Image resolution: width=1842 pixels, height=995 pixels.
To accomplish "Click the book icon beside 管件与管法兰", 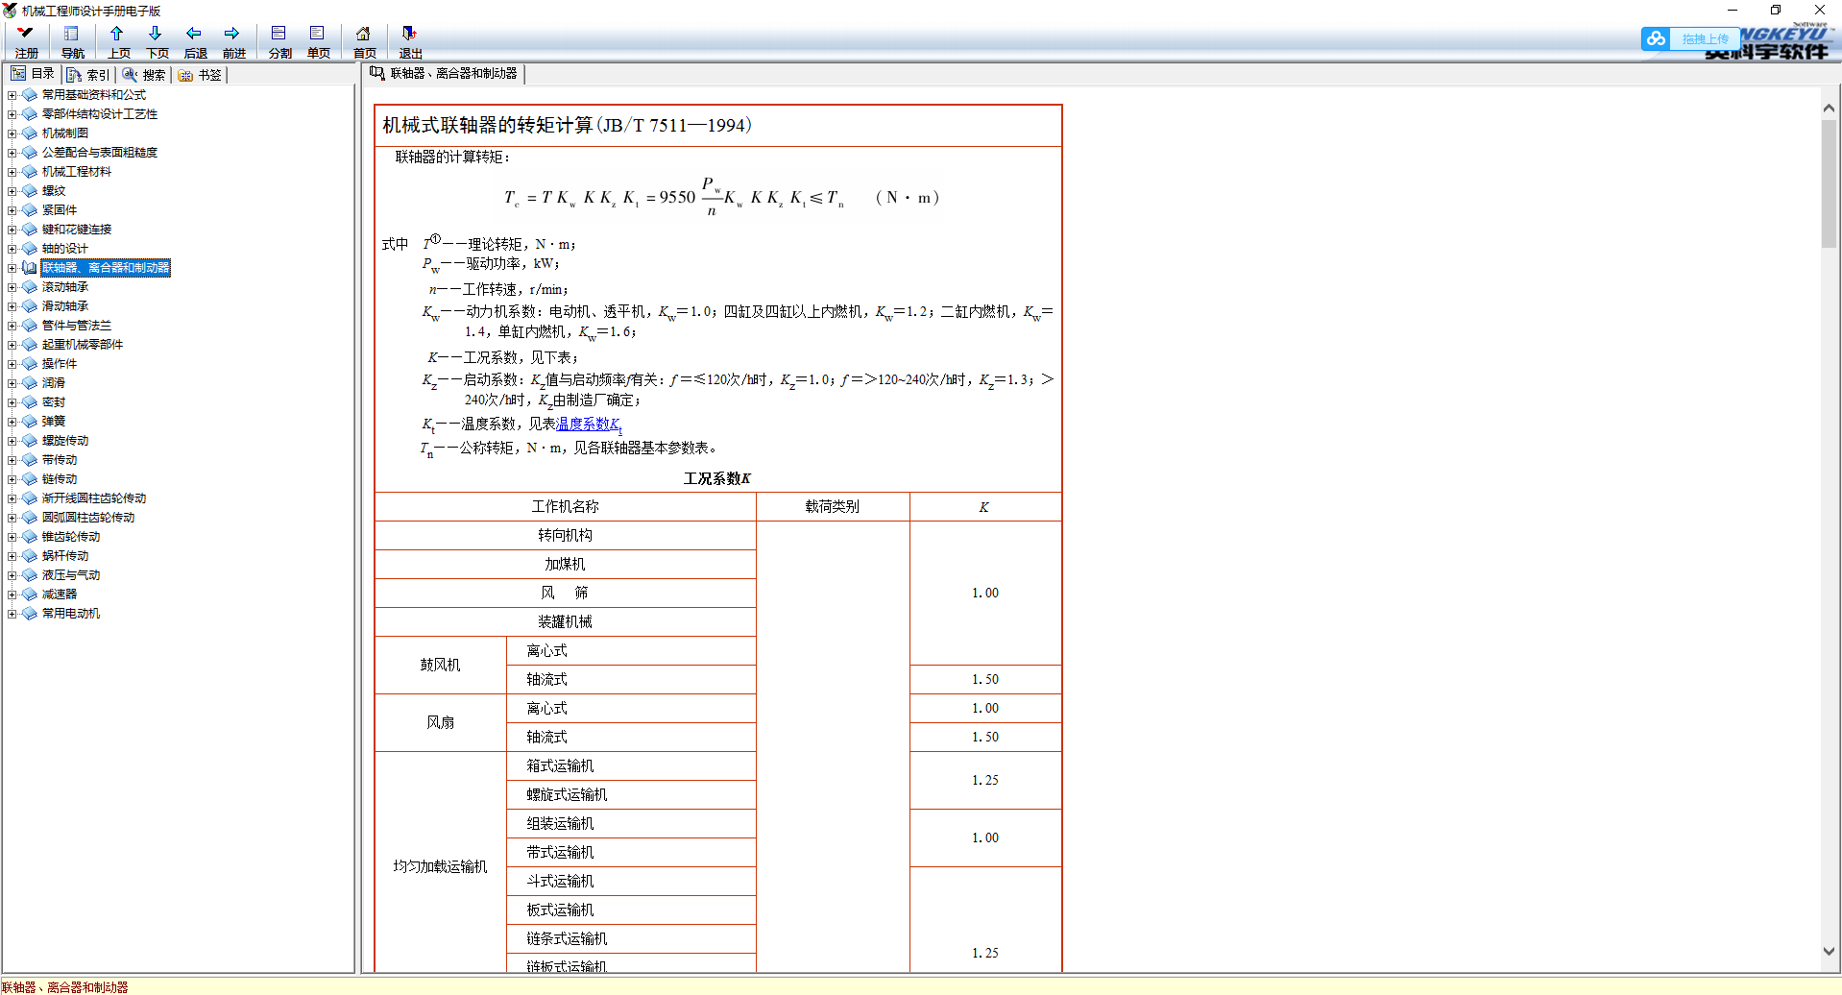I will tap(30, 326).
